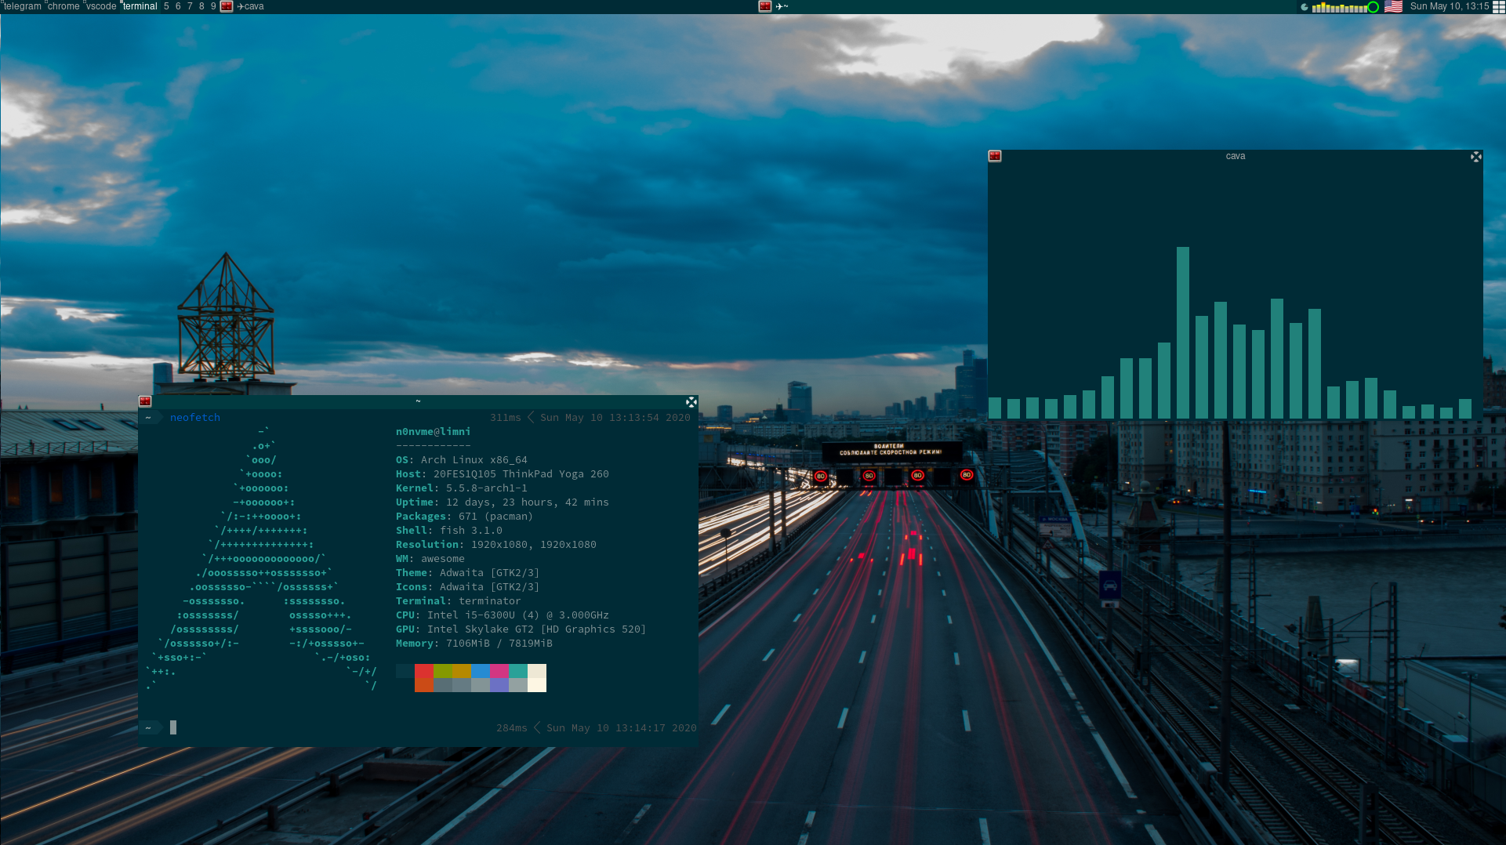
Task: Click the WM: awesome line
Action: tap(430, 559)
